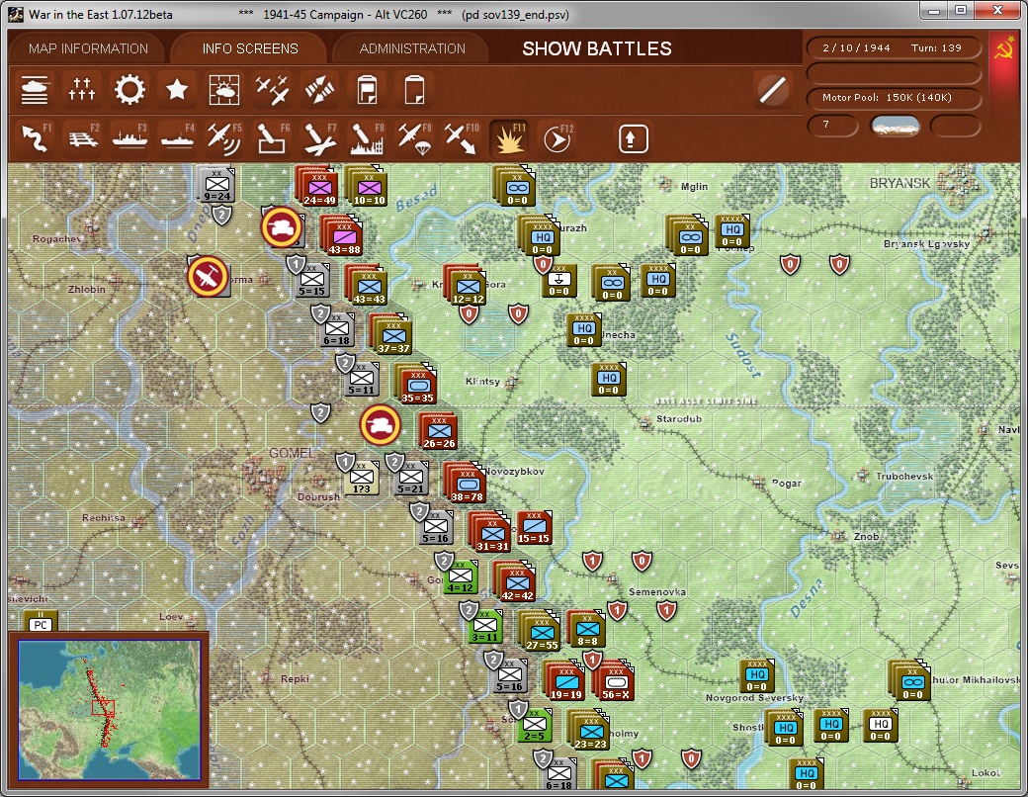Click the Semenovka town label
The image size is (1028, 797).
pos(657,591)
